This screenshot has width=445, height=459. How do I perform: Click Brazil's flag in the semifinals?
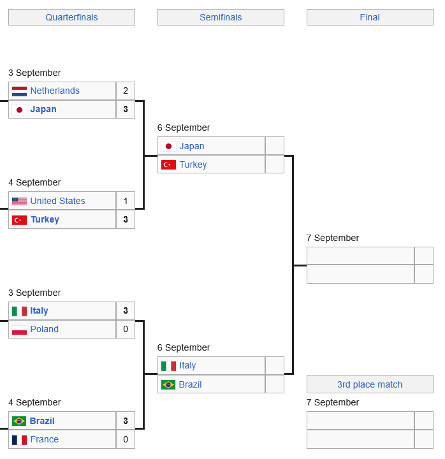point(168,384)
